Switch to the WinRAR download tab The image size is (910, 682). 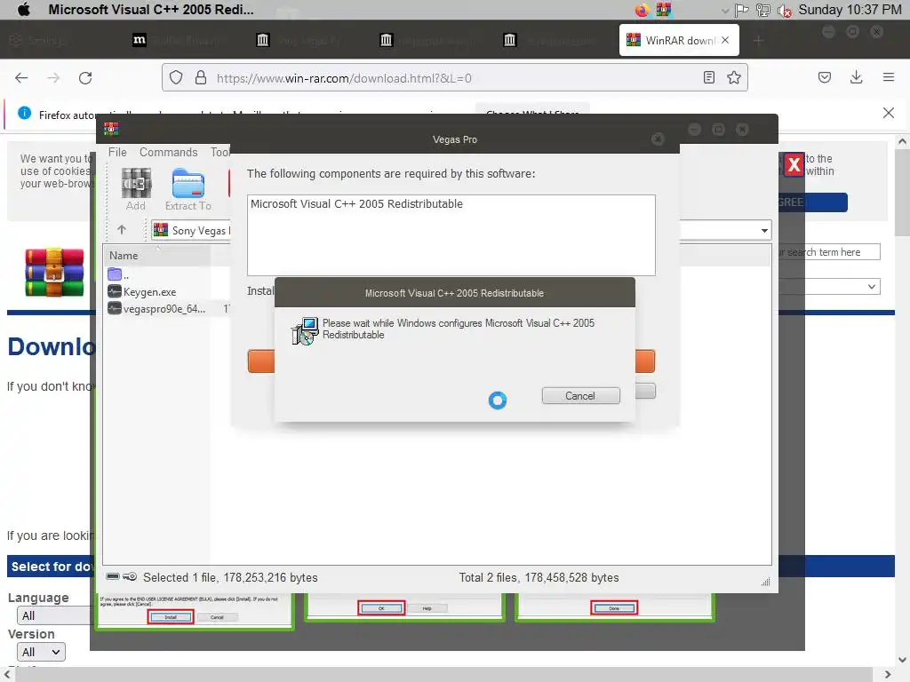click(679, 40)
